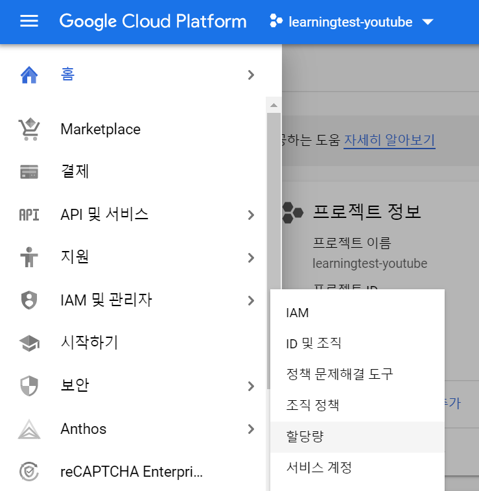Expand the 지원 submenu chevron
479x491 pixels.
[x=251, y=257]
